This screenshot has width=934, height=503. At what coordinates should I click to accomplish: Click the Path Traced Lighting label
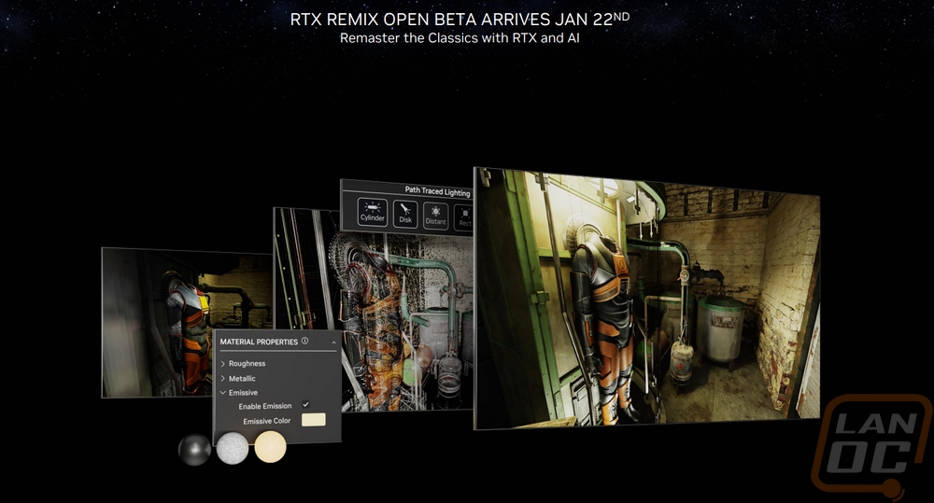(x=437, y=191)
